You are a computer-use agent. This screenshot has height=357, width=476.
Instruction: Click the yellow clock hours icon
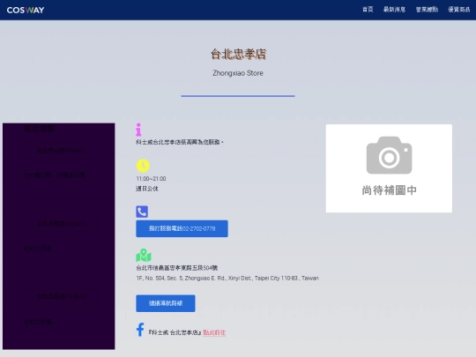point(143,166)
